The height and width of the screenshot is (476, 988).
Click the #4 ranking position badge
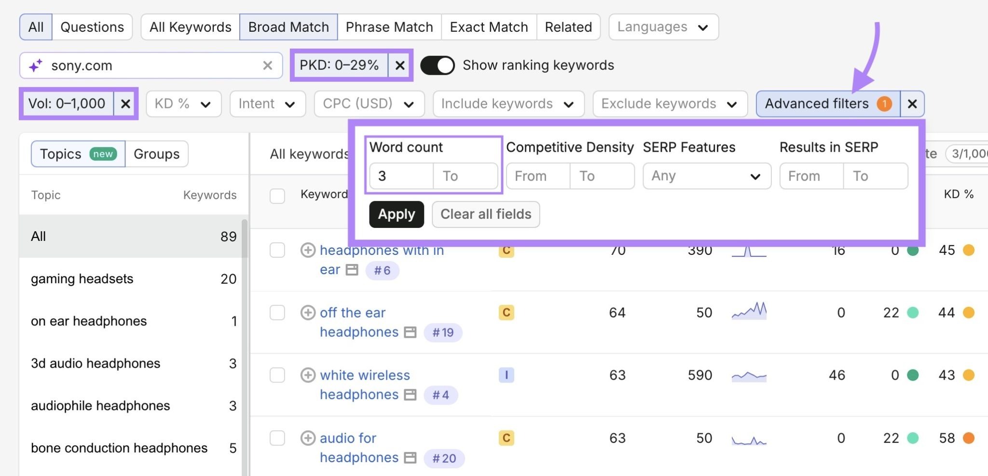[x=440, y=395]
